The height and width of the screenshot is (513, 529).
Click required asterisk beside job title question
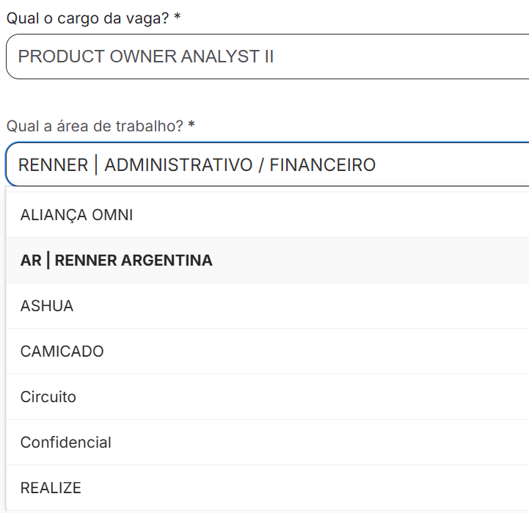178,18
